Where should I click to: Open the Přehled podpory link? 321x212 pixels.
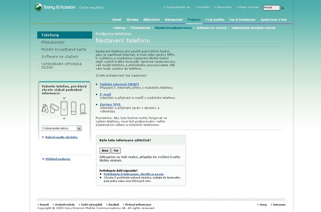pyautogui.click(x=58, y=159)
